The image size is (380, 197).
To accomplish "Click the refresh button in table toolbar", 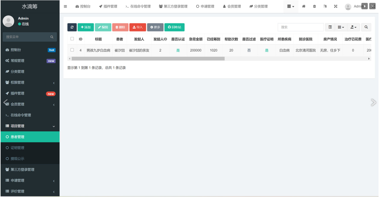I will (x=72, y=27).
